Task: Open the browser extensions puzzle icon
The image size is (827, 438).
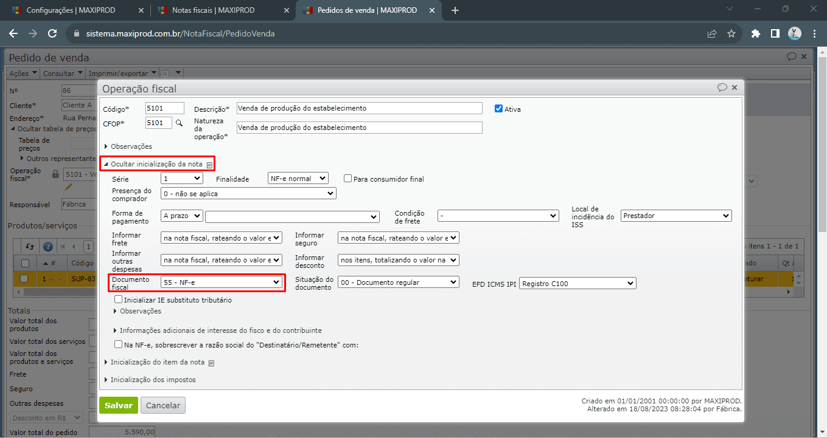Action: point(756,33)
